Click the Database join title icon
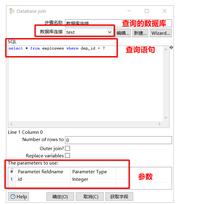The height and width of the screenshot is (204, 201). (x=12, y=11)
